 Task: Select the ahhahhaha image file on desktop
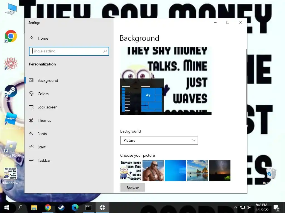pos(11,176)
